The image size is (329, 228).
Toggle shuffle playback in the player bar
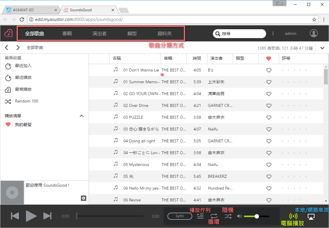(x=228, y=216)
